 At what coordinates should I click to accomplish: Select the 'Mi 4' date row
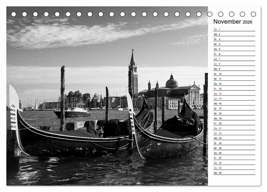(x=234, y=44)
